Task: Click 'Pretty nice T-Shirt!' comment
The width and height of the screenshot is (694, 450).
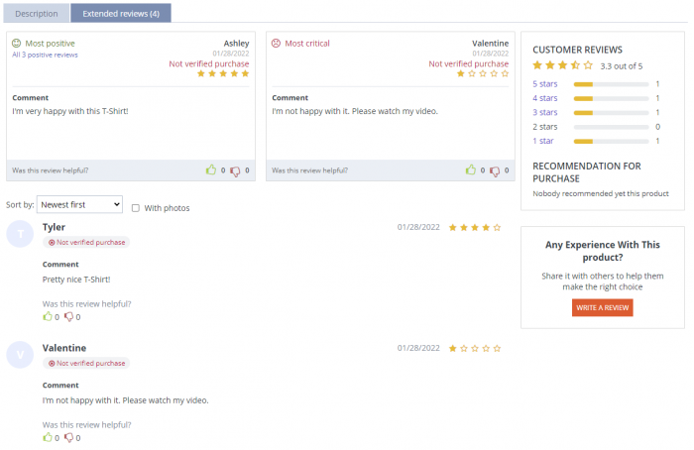Action: 76,280
